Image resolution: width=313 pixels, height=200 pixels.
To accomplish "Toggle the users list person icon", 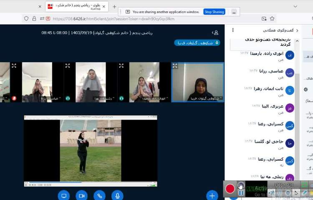I will point(215,32).
